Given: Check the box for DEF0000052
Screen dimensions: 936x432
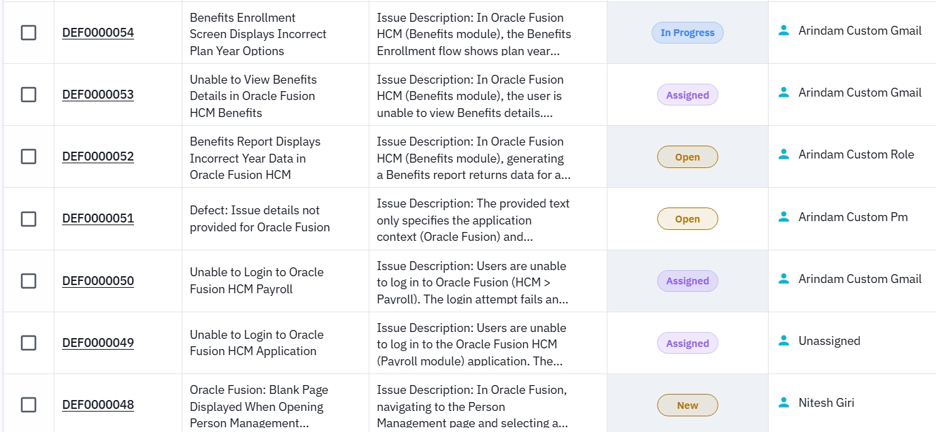Looking at the screenshot, I should (x=29, y=156).
